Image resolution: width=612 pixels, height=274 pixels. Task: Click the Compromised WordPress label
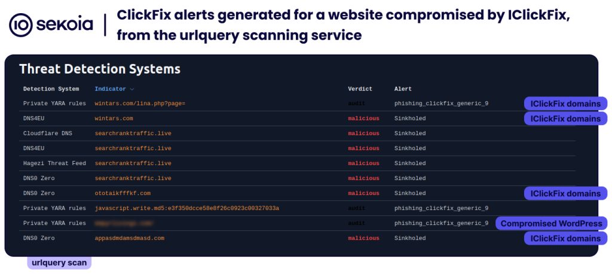click(x=551, y=224)
